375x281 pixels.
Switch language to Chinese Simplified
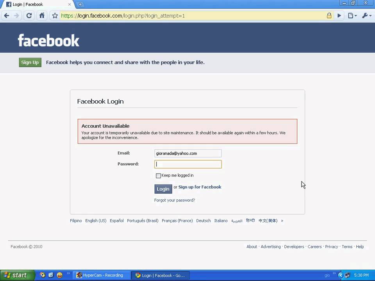click(x=268, y=221)
